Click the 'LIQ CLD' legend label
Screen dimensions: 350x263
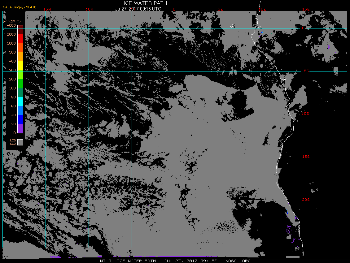(x=13, y=142)
